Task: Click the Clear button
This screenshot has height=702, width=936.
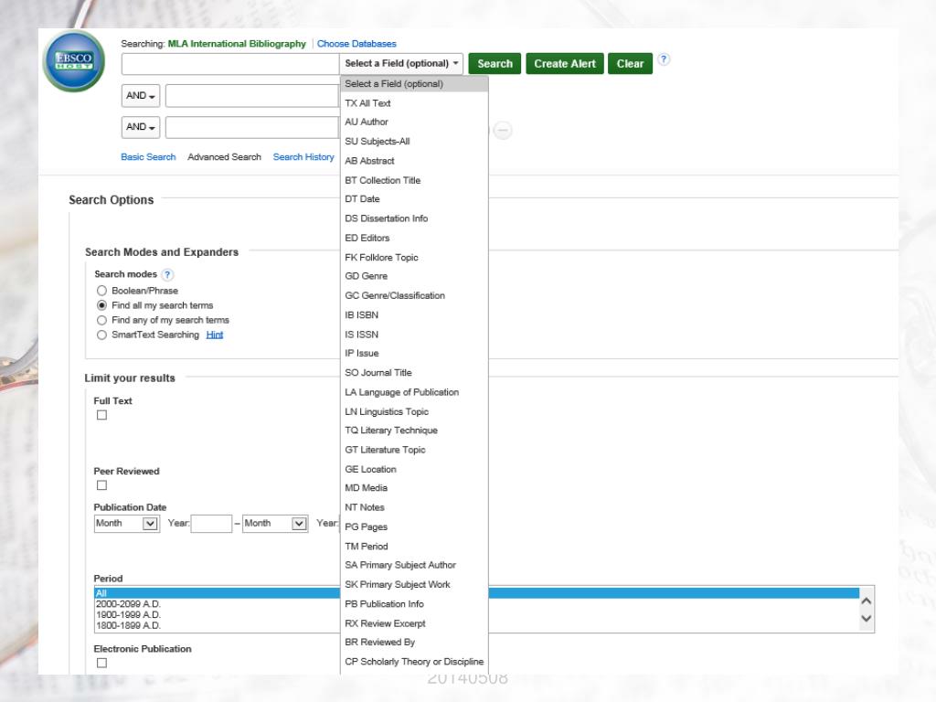Action: 631,64
